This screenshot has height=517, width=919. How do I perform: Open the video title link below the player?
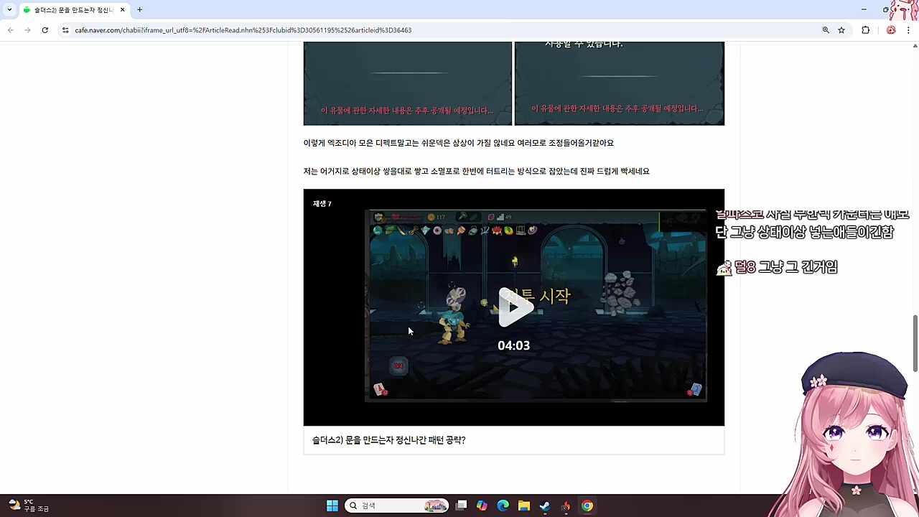[x=388, y=440]
